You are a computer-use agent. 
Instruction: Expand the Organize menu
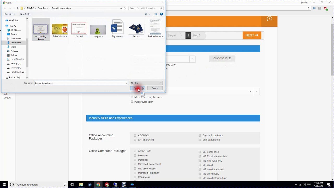pyautogui.click(x=10, y=14)
